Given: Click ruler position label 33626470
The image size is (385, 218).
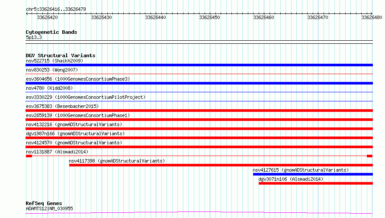Looking at the screenshot, I should pos(318,17).
